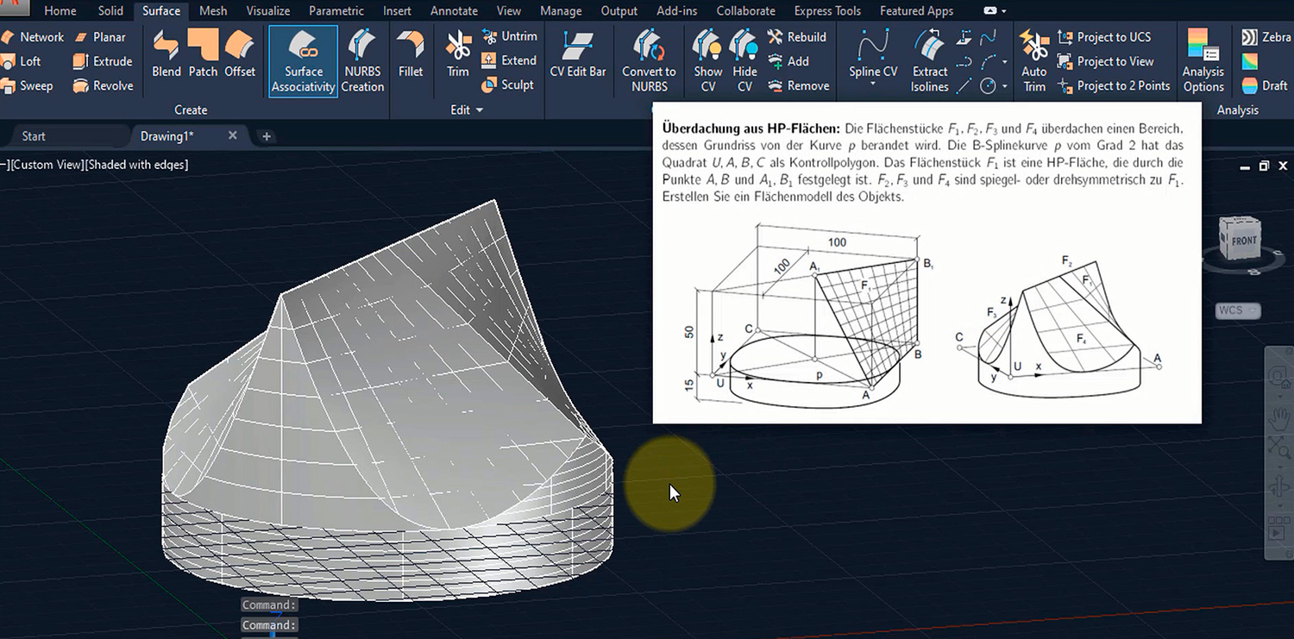The image size is (1294, 639).
Task: Open the SteeringWheel from navigation bar
Action: (x=1278, y=377)
